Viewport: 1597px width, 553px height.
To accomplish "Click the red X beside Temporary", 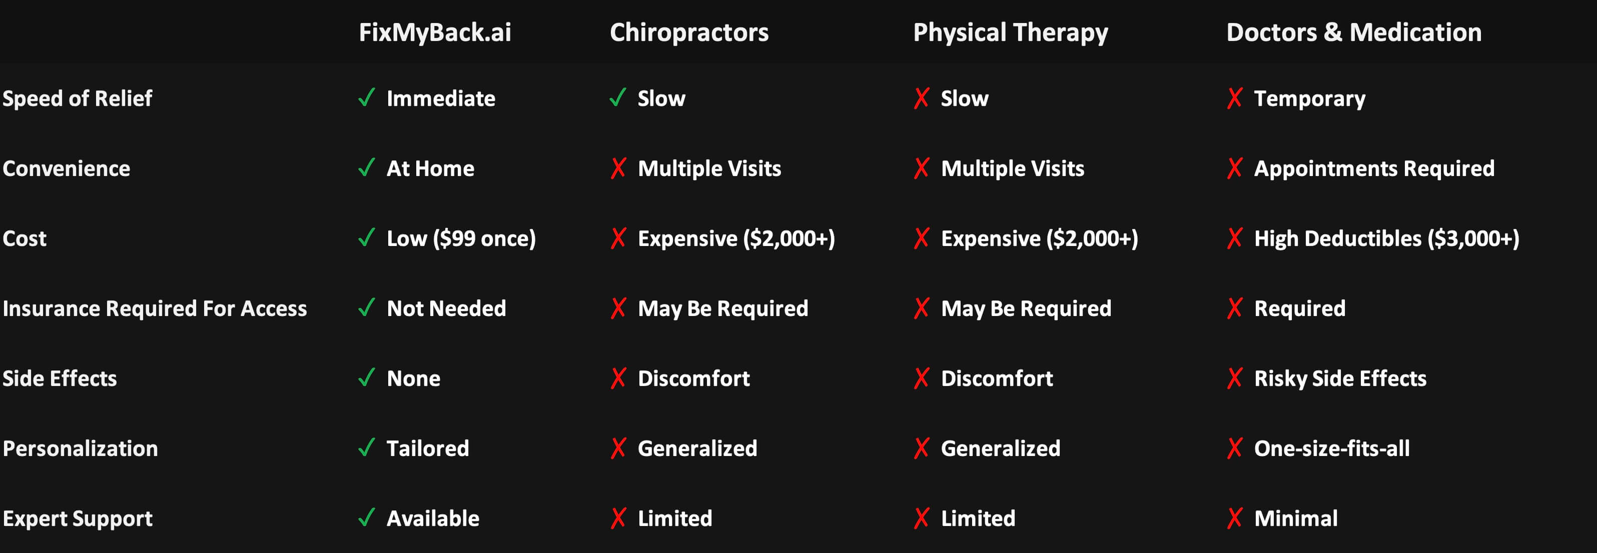I will (x=1234, y=98).
